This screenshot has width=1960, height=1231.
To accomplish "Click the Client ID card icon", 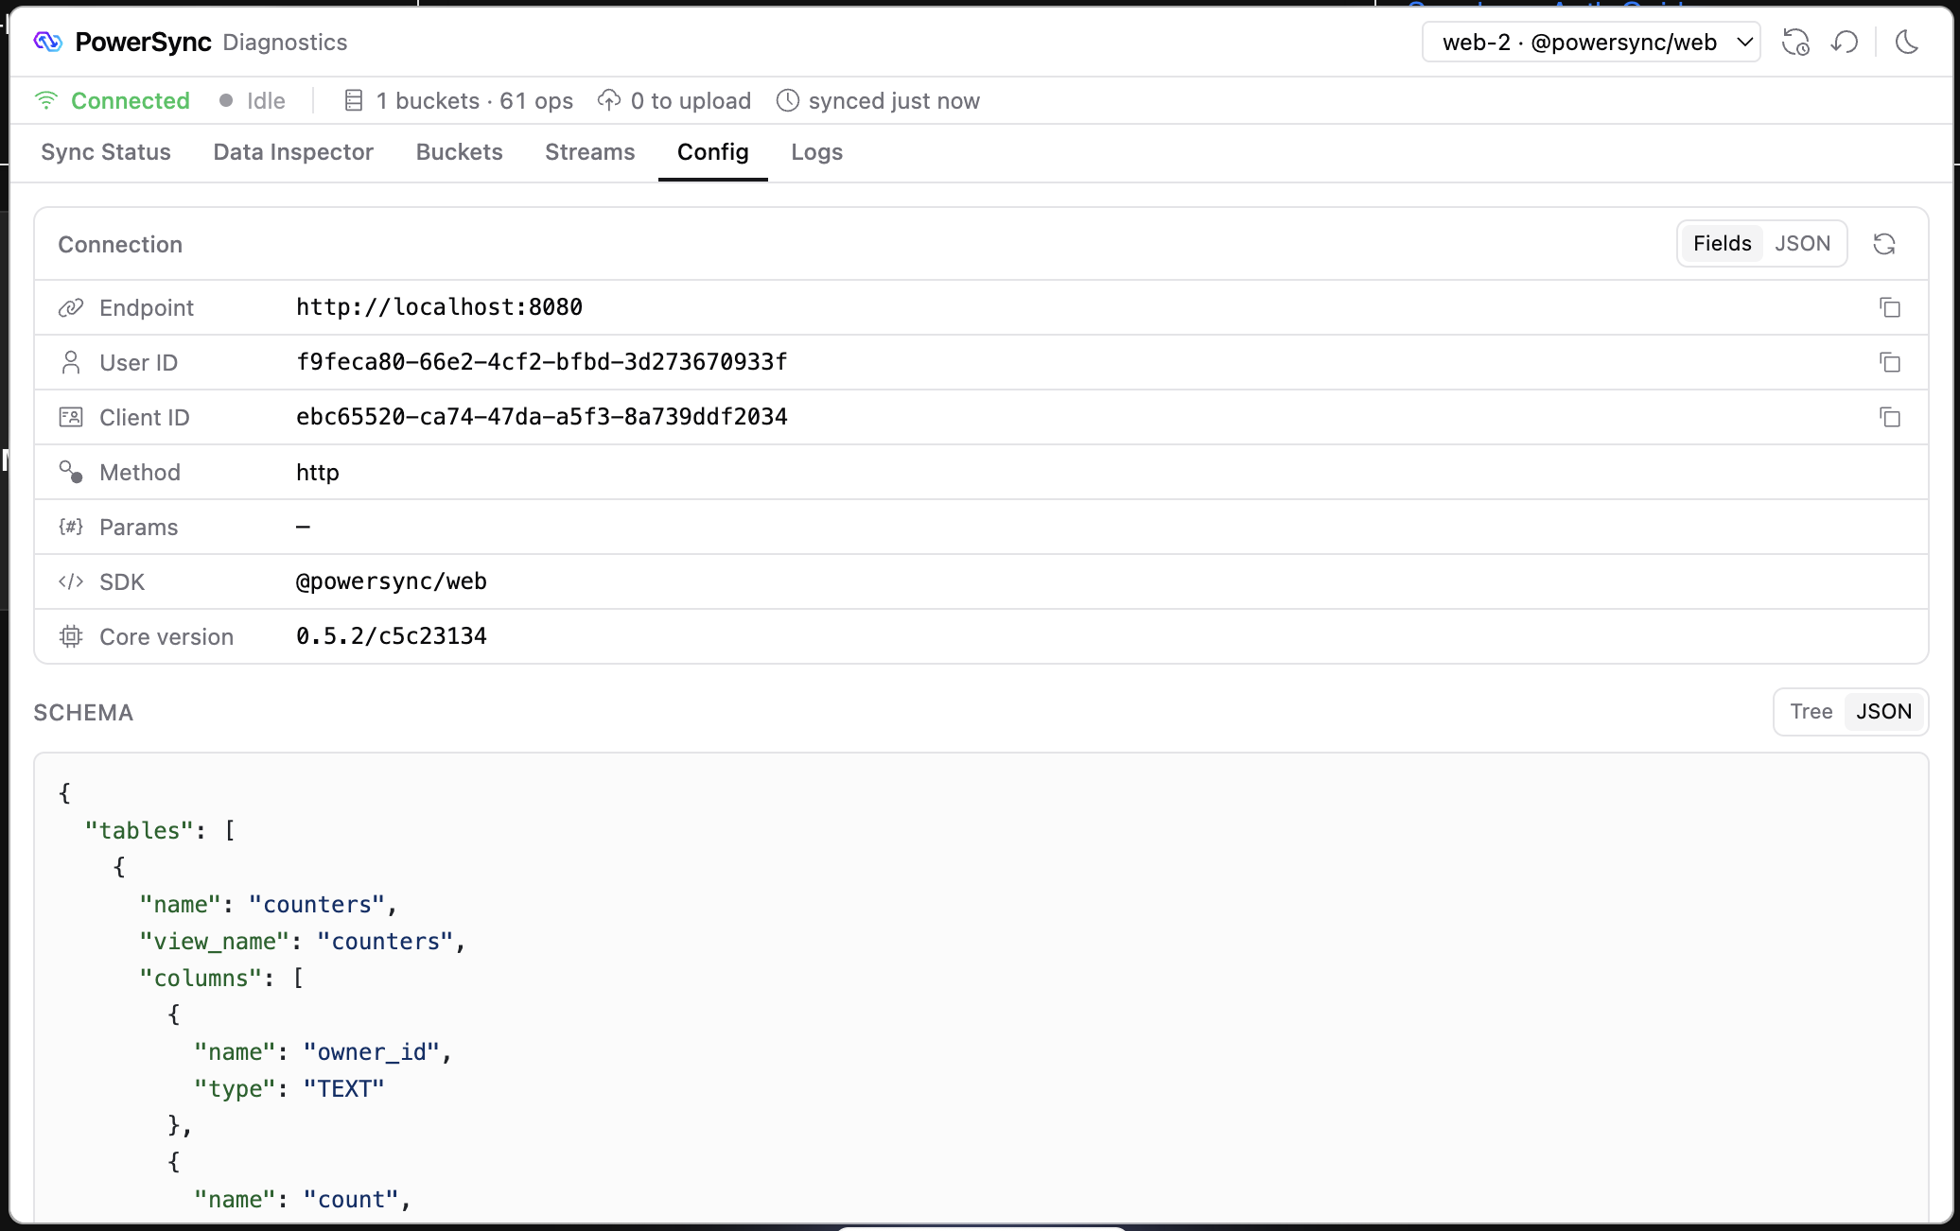I will [x=71, y=417].
